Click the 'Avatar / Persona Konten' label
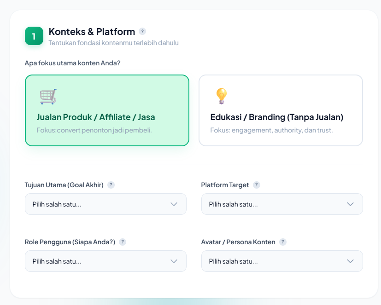Screen dimensions: 381x305 click(238, 242)
